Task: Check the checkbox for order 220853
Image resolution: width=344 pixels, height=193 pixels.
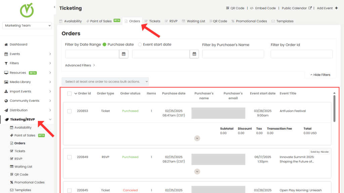Action: pos(69,111)
